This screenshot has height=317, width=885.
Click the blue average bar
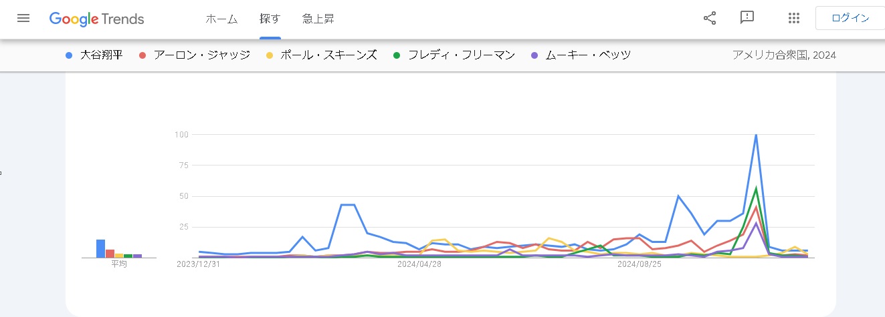point(100,248)
